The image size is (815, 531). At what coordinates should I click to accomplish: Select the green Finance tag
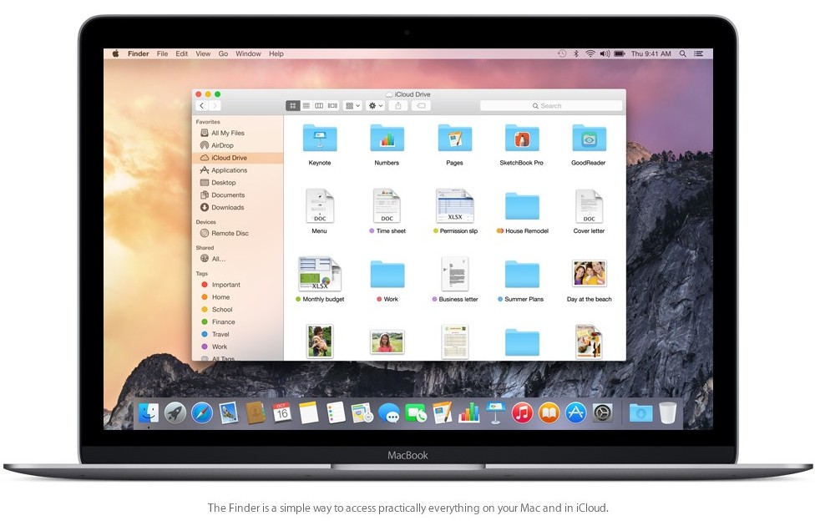point(237,322)
